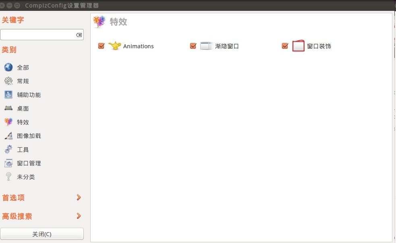
Task: Uncheck the 渐隐窗口 checkbox
Action: [x=193, y=46]
